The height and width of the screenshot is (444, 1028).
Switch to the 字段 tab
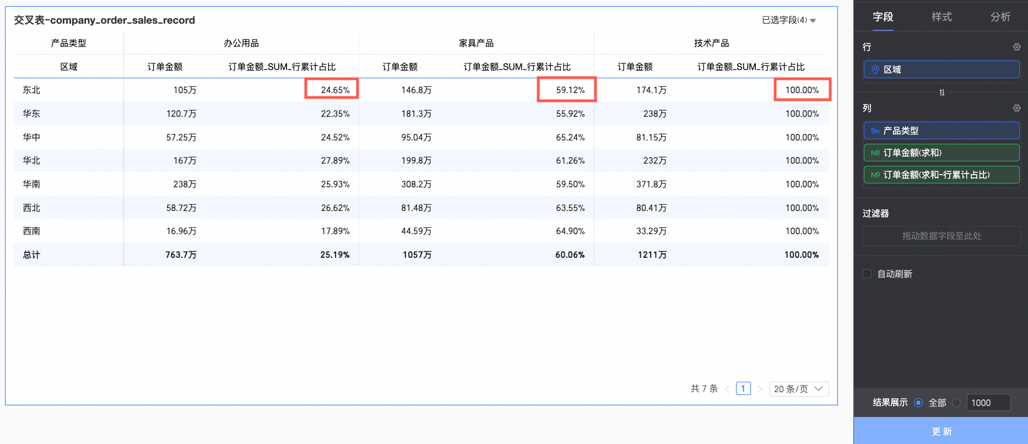click(883, 17)
